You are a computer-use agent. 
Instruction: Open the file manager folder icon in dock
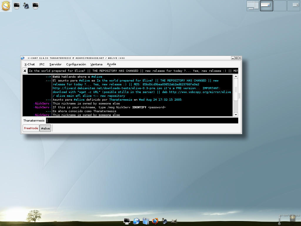146,221
